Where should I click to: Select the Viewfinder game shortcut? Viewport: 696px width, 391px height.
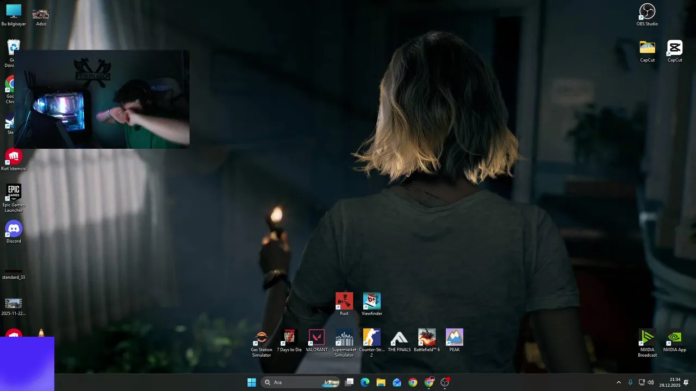click(372, 304)
